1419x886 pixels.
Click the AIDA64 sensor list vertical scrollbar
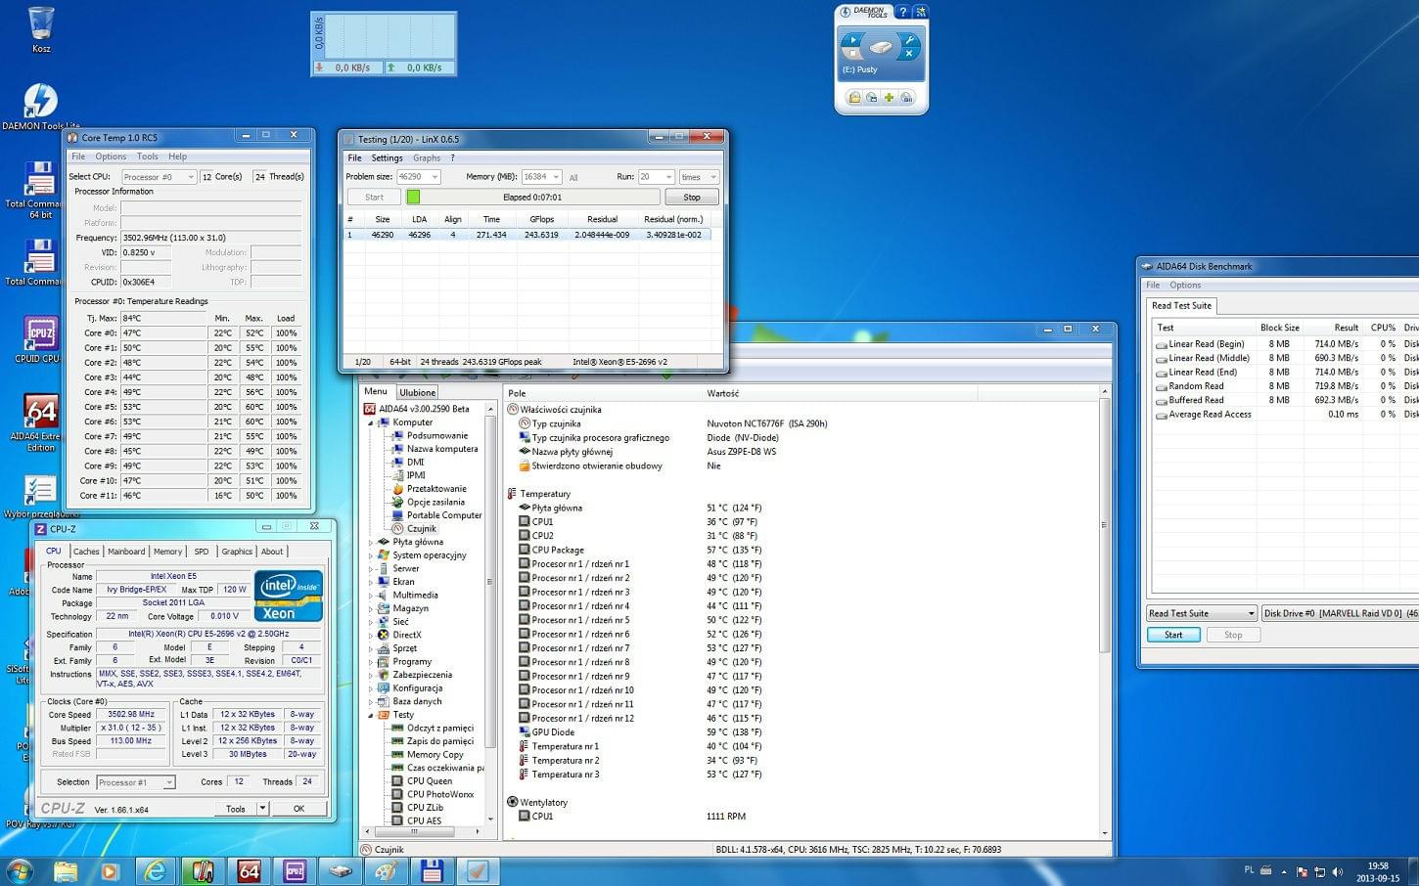[x=1105, y=611]
